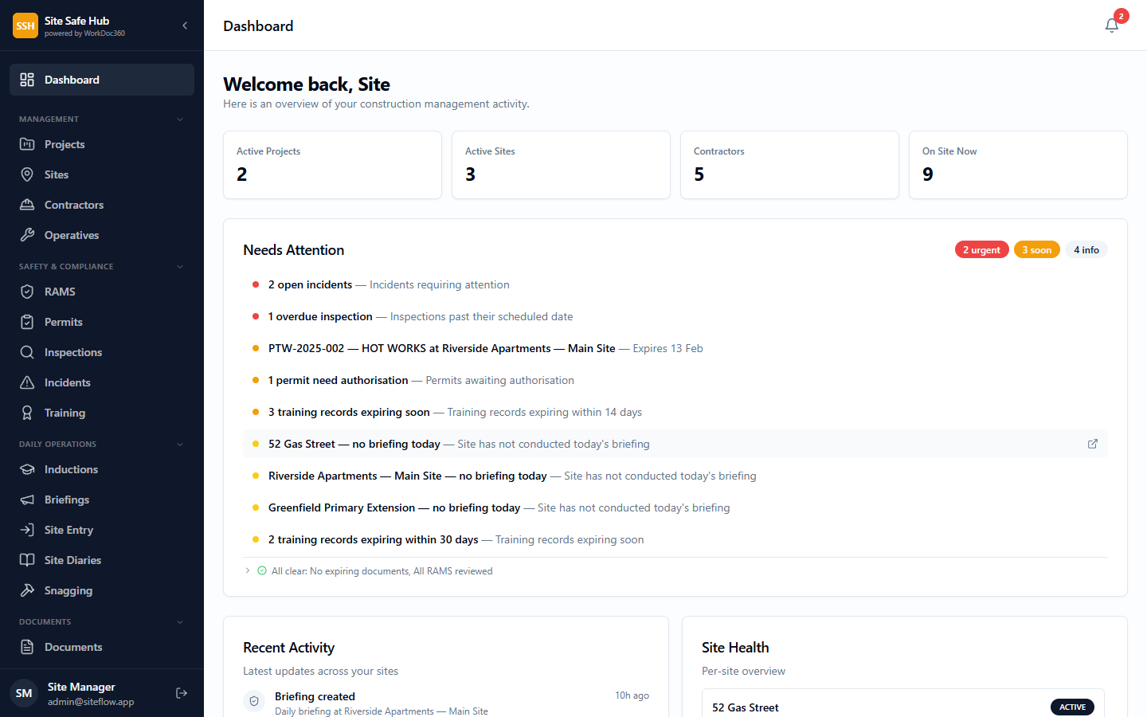This screenshot has width=1147, height=717.
Task: Collapse the Documents section chevron
Action: pyautogui.click(x=180, y=622)
